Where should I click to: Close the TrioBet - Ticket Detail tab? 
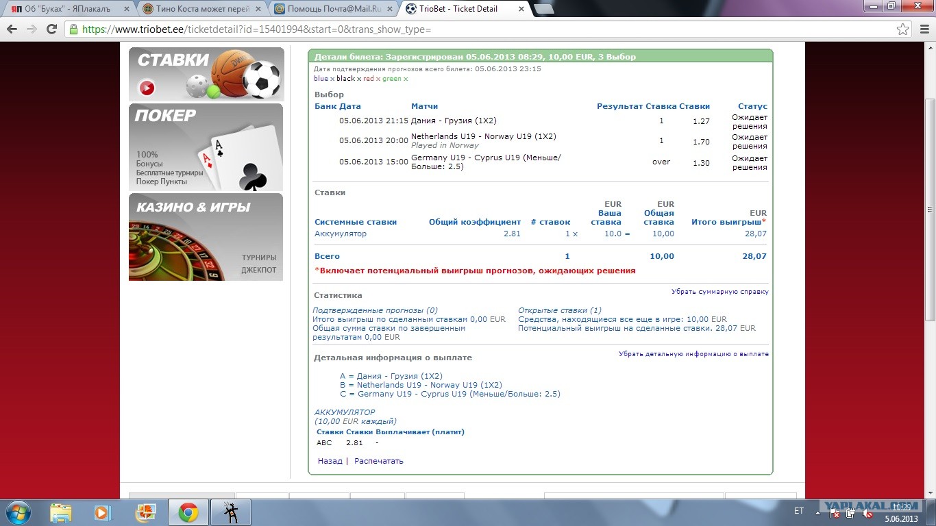coord(521,10)
